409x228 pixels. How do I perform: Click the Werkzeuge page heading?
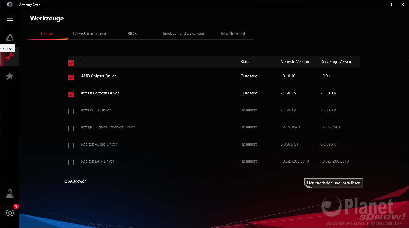coord(47,18)
